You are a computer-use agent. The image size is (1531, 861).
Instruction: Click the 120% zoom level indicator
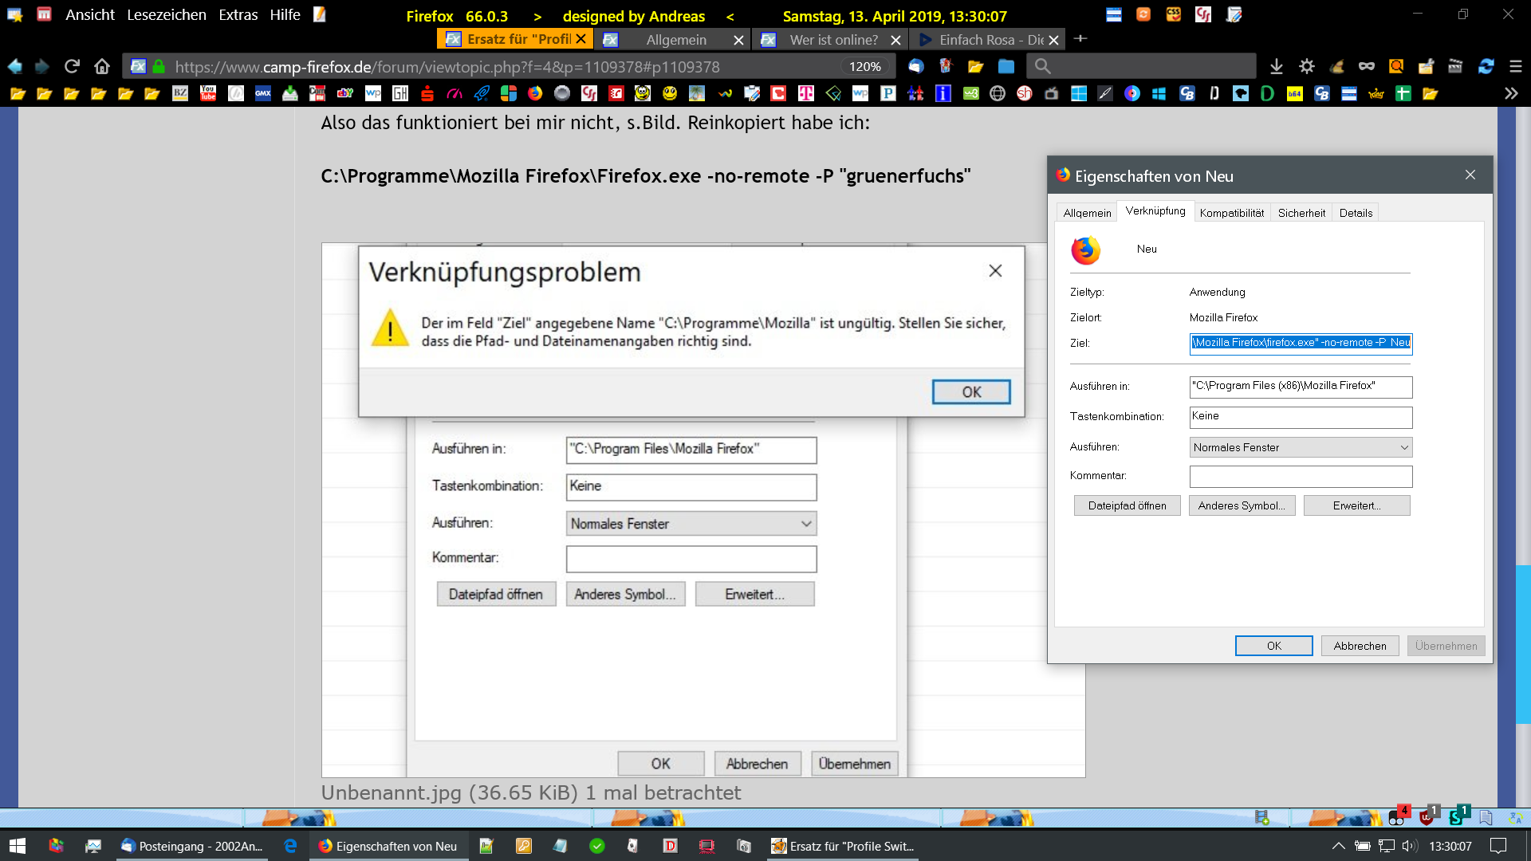point(864,67)
